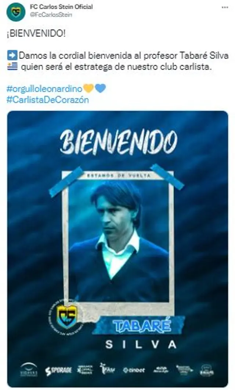235x390 pixels.
Task: Click the TABARÉ name label
Action: coord(141,325)
